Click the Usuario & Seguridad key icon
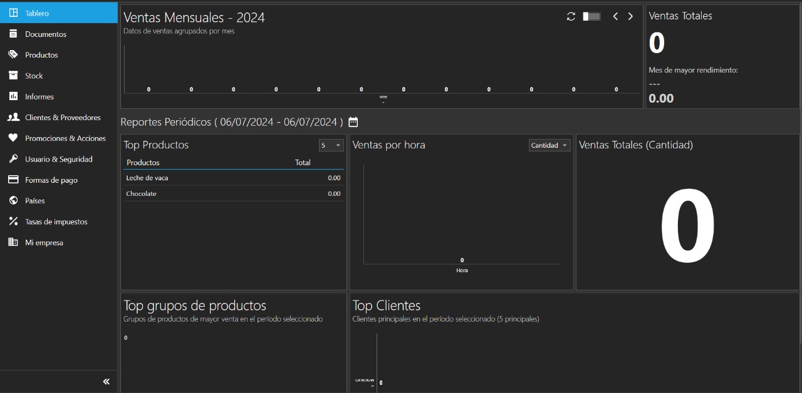The width and height of the screenshot is (802, 393). pyautogui.click(x=13, y=159)
